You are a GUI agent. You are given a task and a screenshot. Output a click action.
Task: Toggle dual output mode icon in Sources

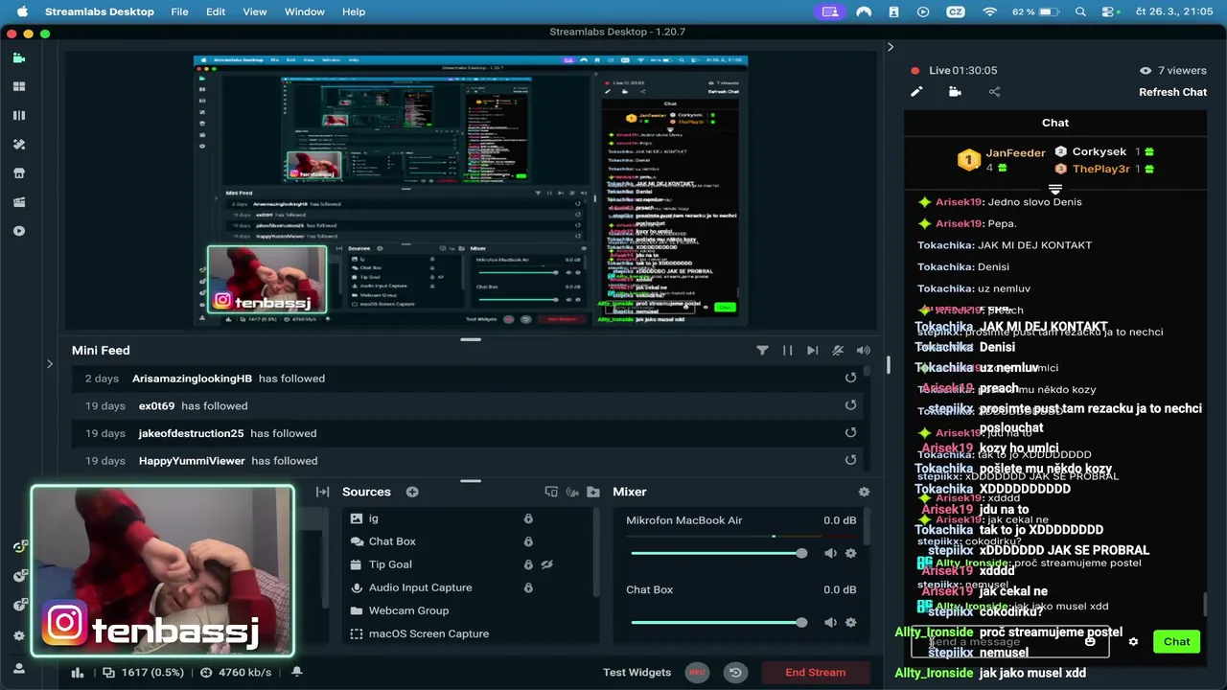point(551,492)
